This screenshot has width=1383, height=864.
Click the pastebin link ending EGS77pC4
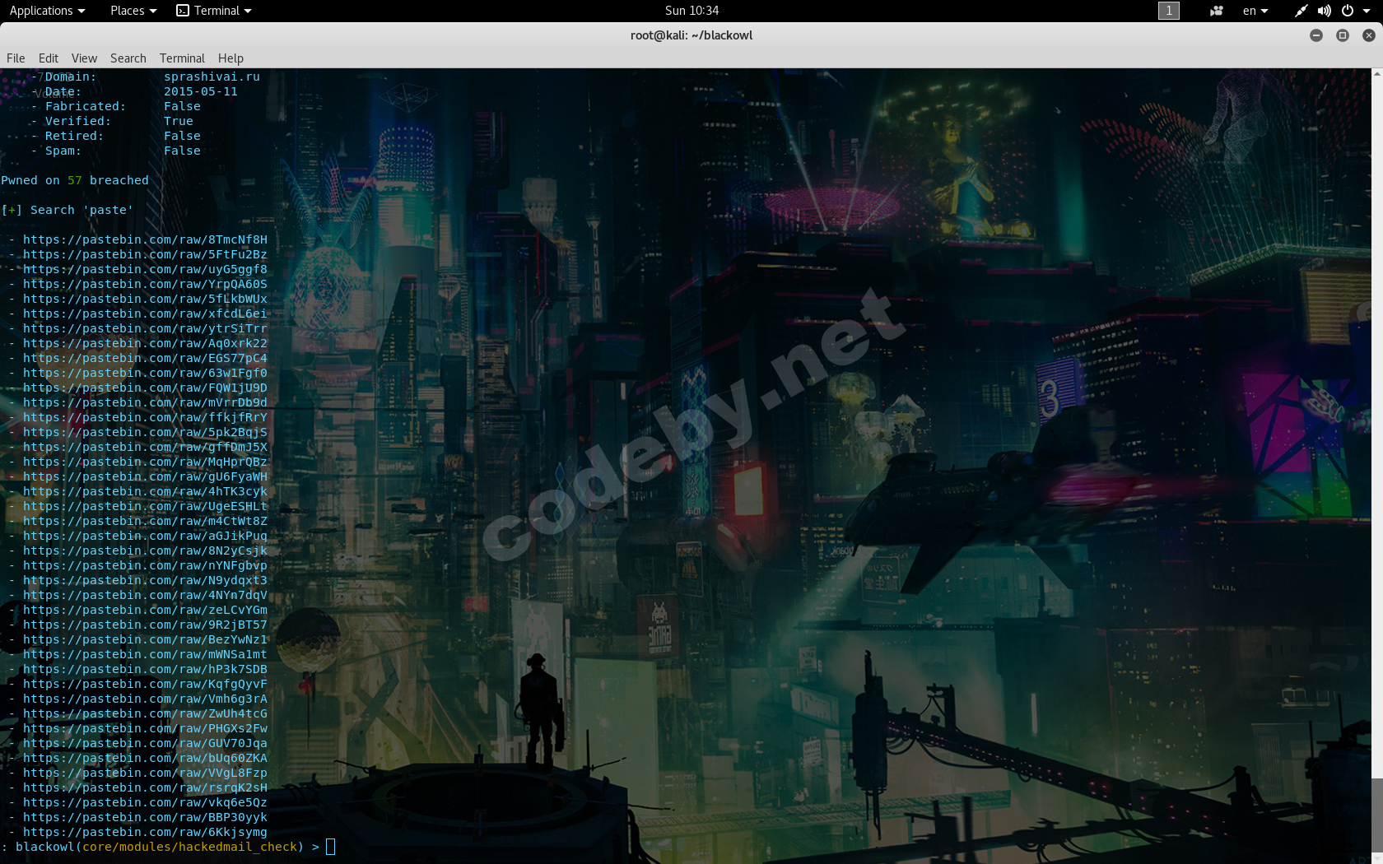[145, 358]
